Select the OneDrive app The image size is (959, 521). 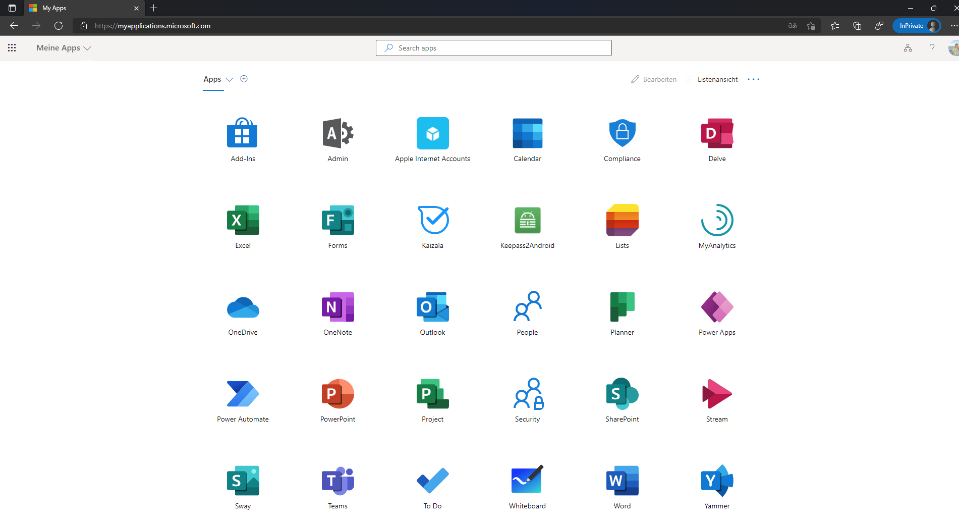pyautogui.click(x=243, y=307)
